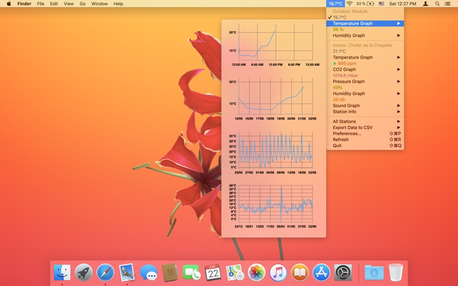This screenshot has width=458, height=286.
Task: Click the top daily temperature graph
Action: 274,45
